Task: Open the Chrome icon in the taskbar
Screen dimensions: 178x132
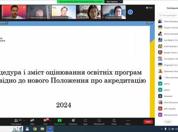Action: (35, 129)
